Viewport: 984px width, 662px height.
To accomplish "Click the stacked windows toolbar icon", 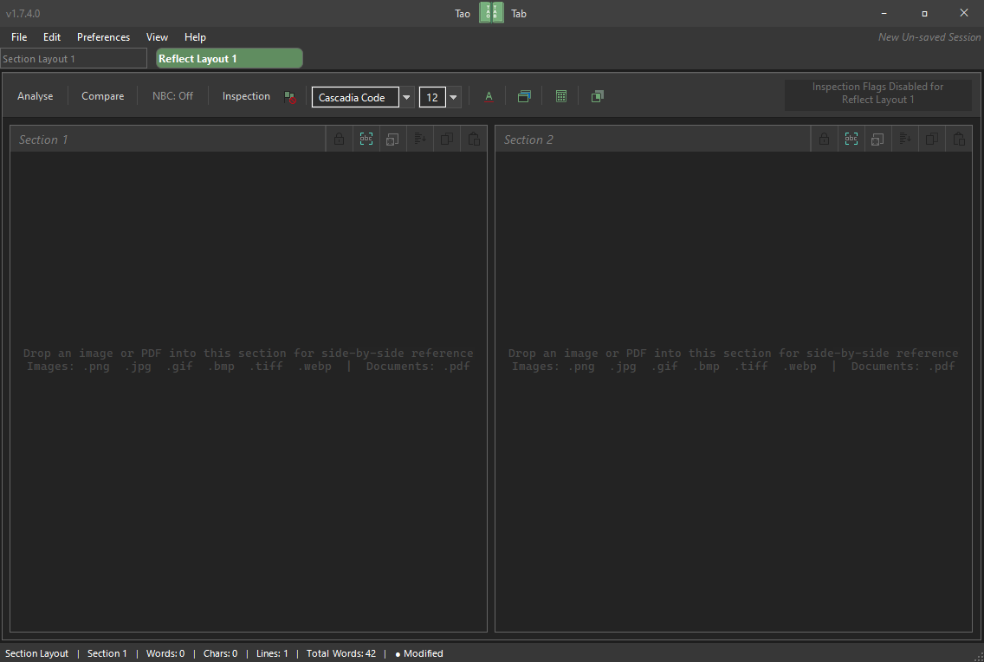I will click(x=524, y=97).
